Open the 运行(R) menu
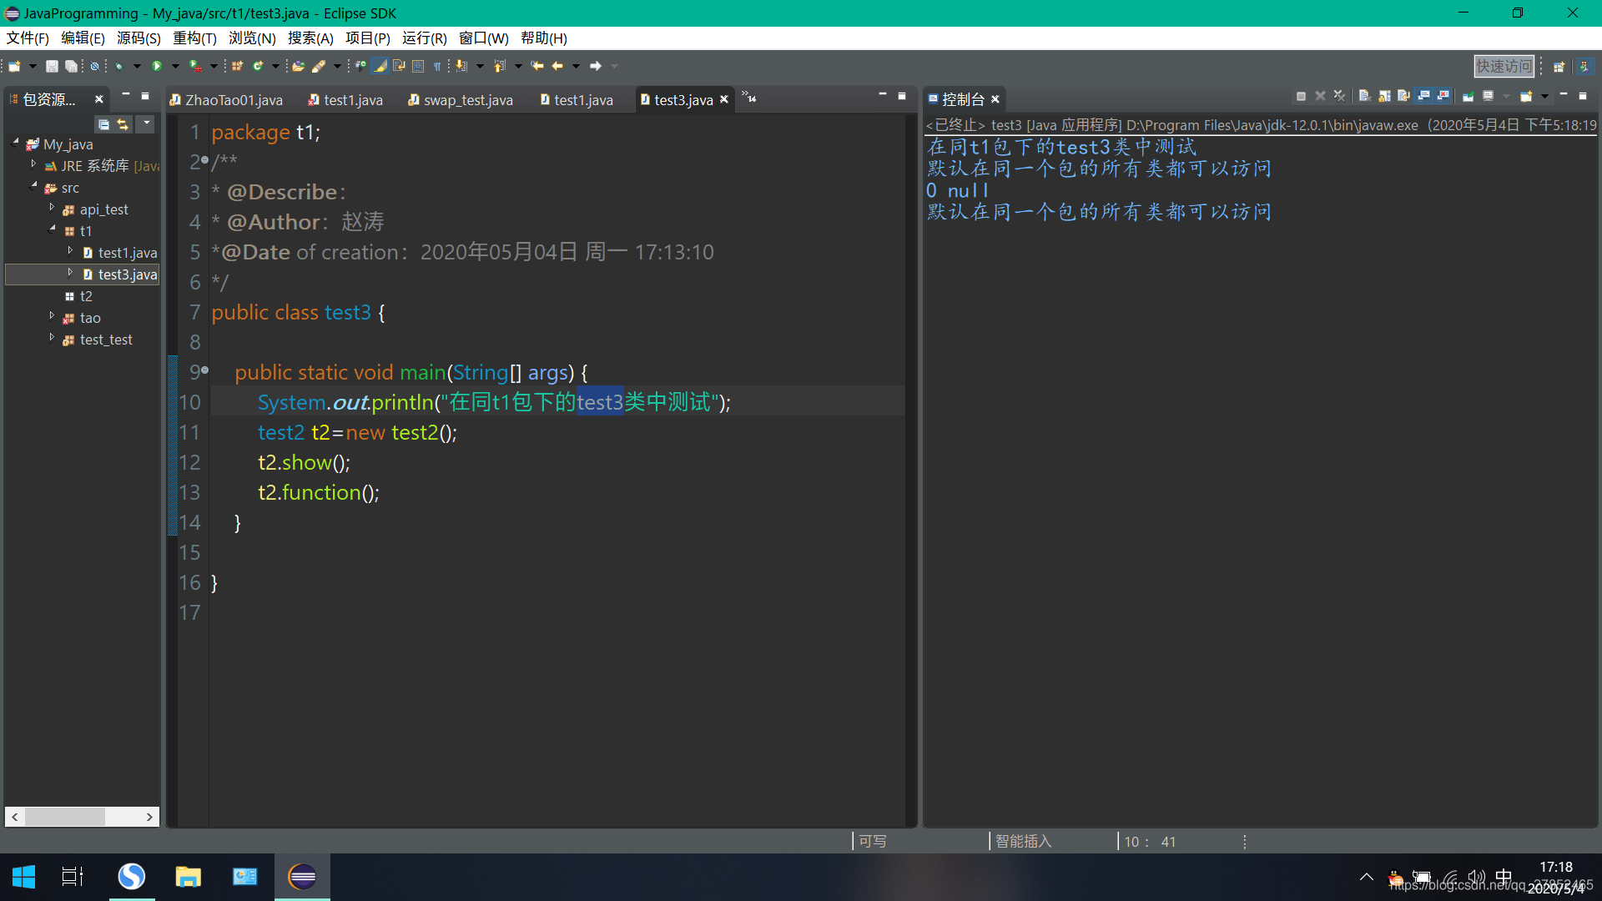Viewport: 1602px width, 901px height. pos(424,38)
